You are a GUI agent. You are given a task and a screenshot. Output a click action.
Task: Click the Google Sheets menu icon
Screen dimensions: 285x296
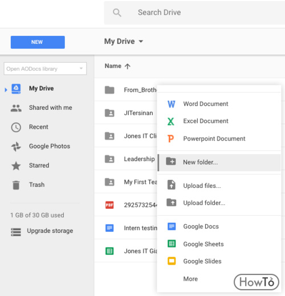pyautogui.click(x=172, y=244)
